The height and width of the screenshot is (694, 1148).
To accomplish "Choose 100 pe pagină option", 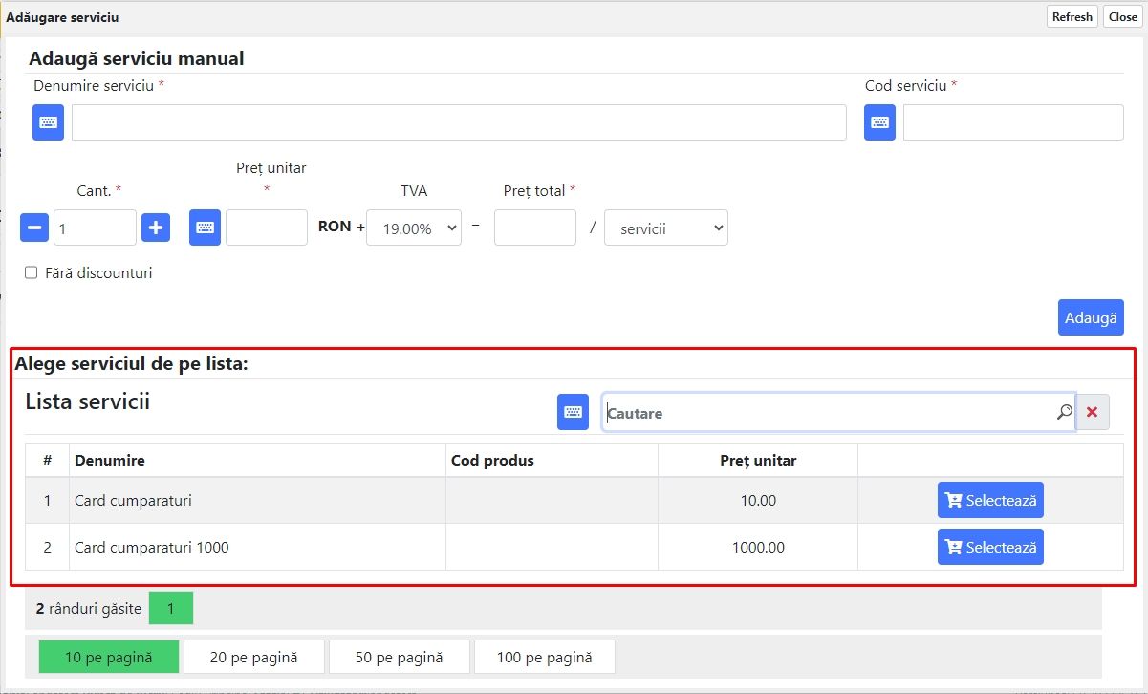I will tap(544, 658).
